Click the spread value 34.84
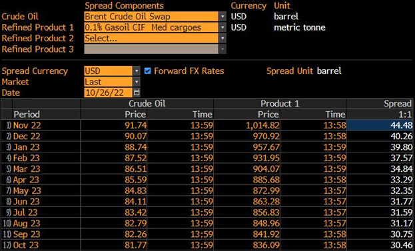The height and width of the screenshot is (251, 415). (x=401, y=168)
